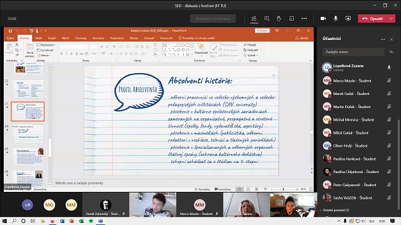Toggle the microphone mute
This screenshot has height=225, width=401.
[336, 18]
